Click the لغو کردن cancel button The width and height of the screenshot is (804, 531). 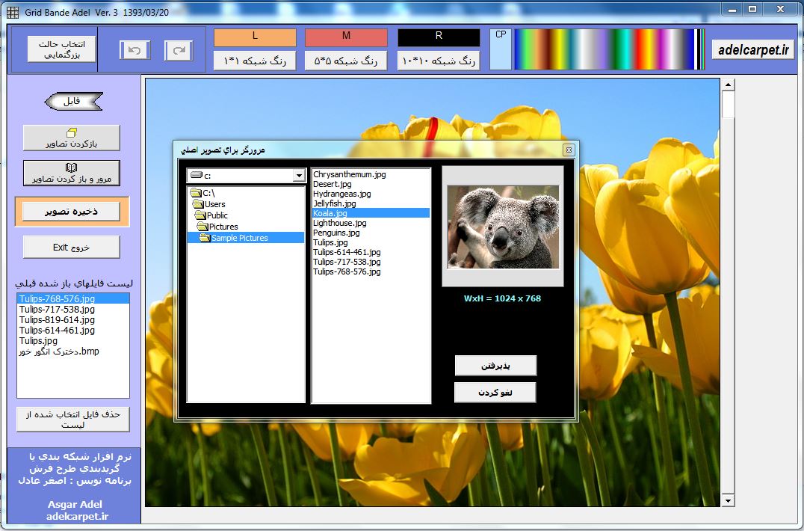[x=495, y=393]
